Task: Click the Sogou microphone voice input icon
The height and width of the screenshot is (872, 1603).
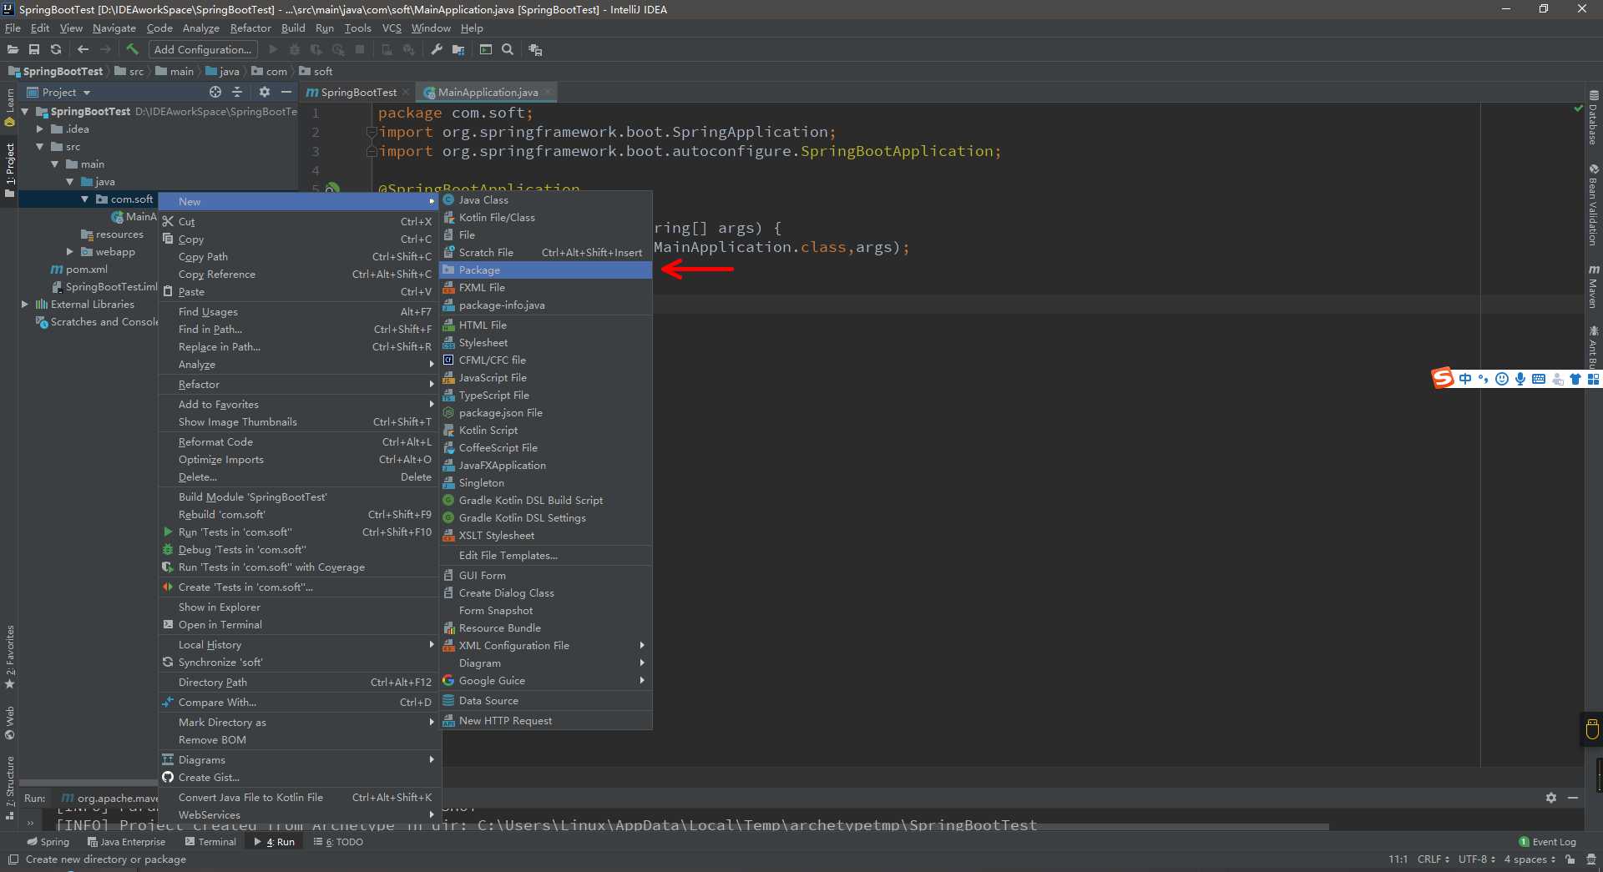Action: coord(1520,379)
